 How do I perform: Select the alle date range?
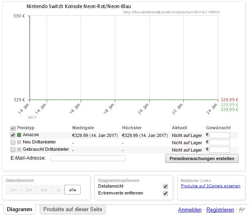73,190
